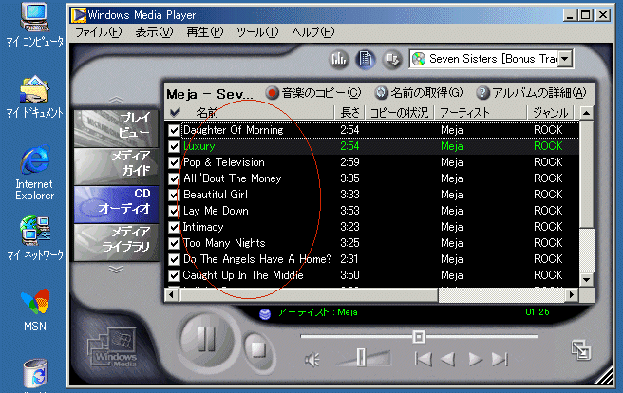This screenshot has height=393, width=623.
Task: Toggle all tracks via header checkmark
Action: pyautogui.click(x=175, y=113)
